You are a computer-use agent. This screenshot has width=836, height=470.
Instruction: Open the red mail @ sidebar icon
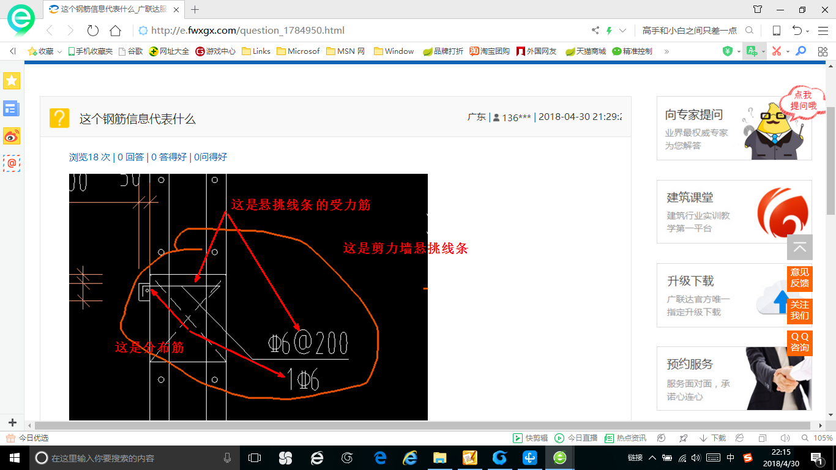(x=12, y=163)
